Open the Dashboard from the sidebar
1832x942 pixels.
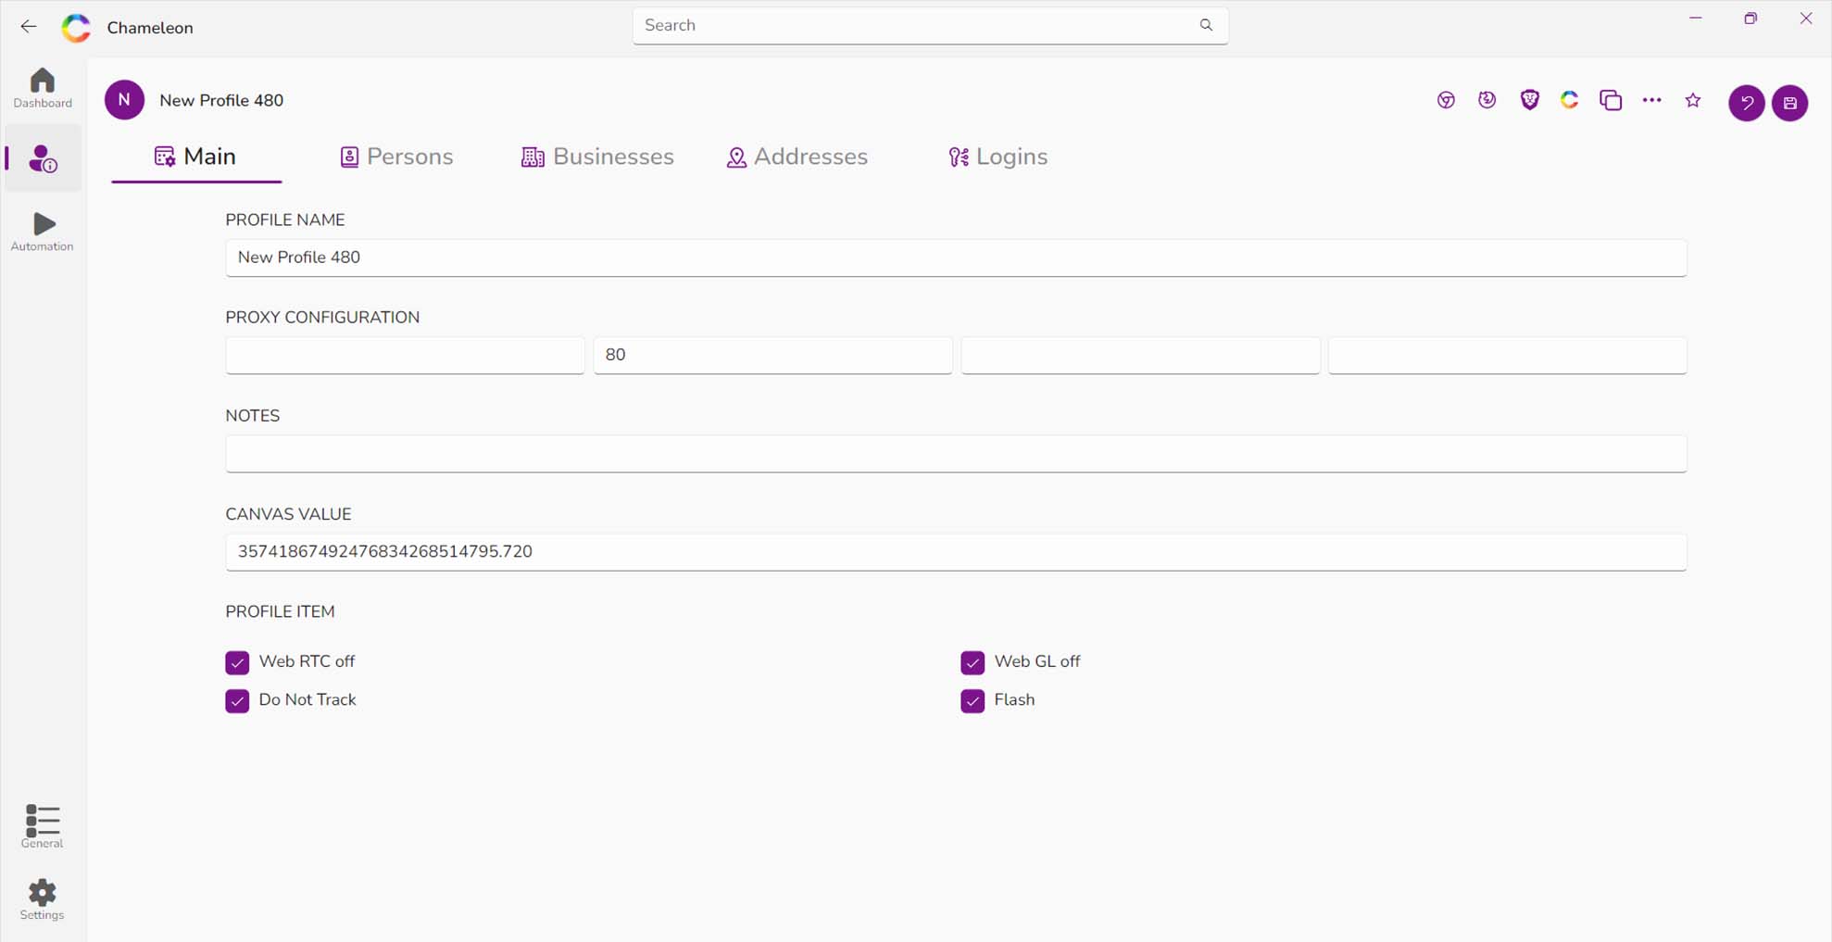point(43,88)
